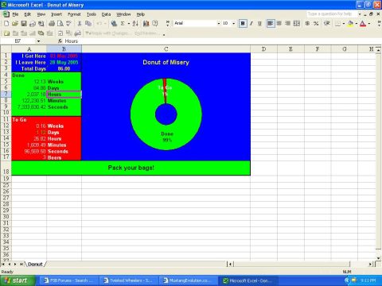The image size is (382, 286).
Task: Select column header D
Action: [x=263, y=49]
